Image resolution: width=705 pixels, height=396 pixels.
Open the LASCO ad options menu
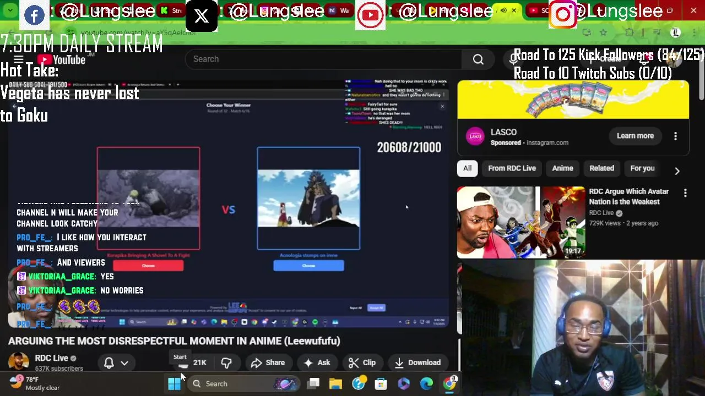[x=675, y=136]
